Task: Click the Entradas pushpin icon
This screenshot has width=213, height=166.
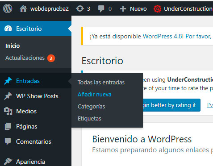Action: (x=8, y=81)
